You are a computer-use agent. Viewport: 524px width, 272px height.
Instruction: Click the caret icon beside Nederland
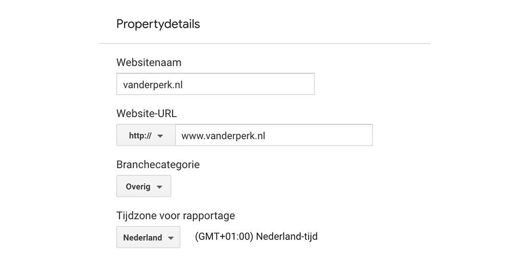tap(171, 238)
